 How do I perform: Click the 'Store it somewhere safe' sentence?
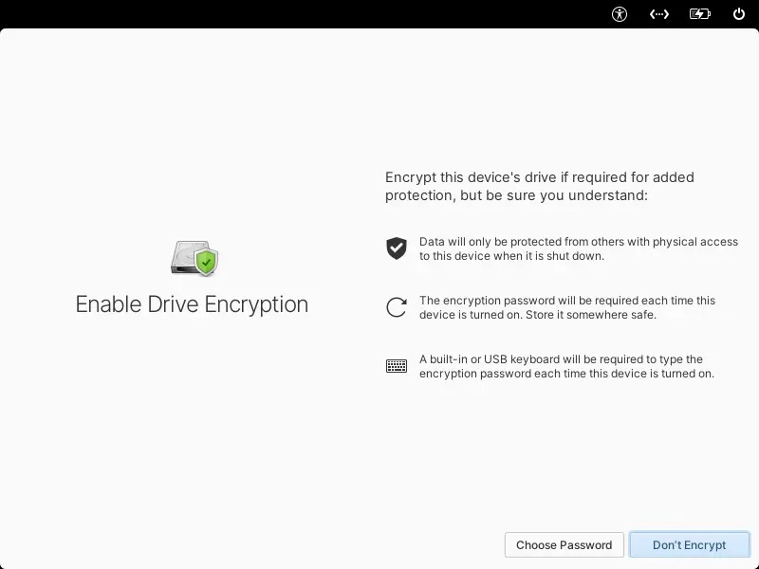pyautogui.click(x=589, y=315)
